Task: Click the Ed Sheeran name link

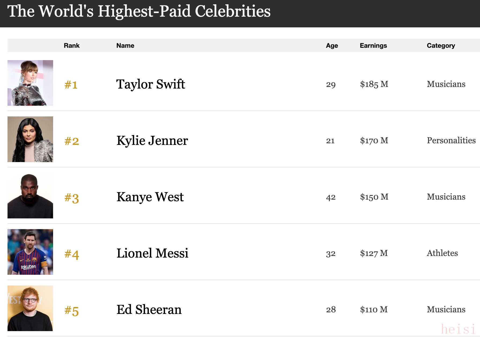Action: pos(149,310)
